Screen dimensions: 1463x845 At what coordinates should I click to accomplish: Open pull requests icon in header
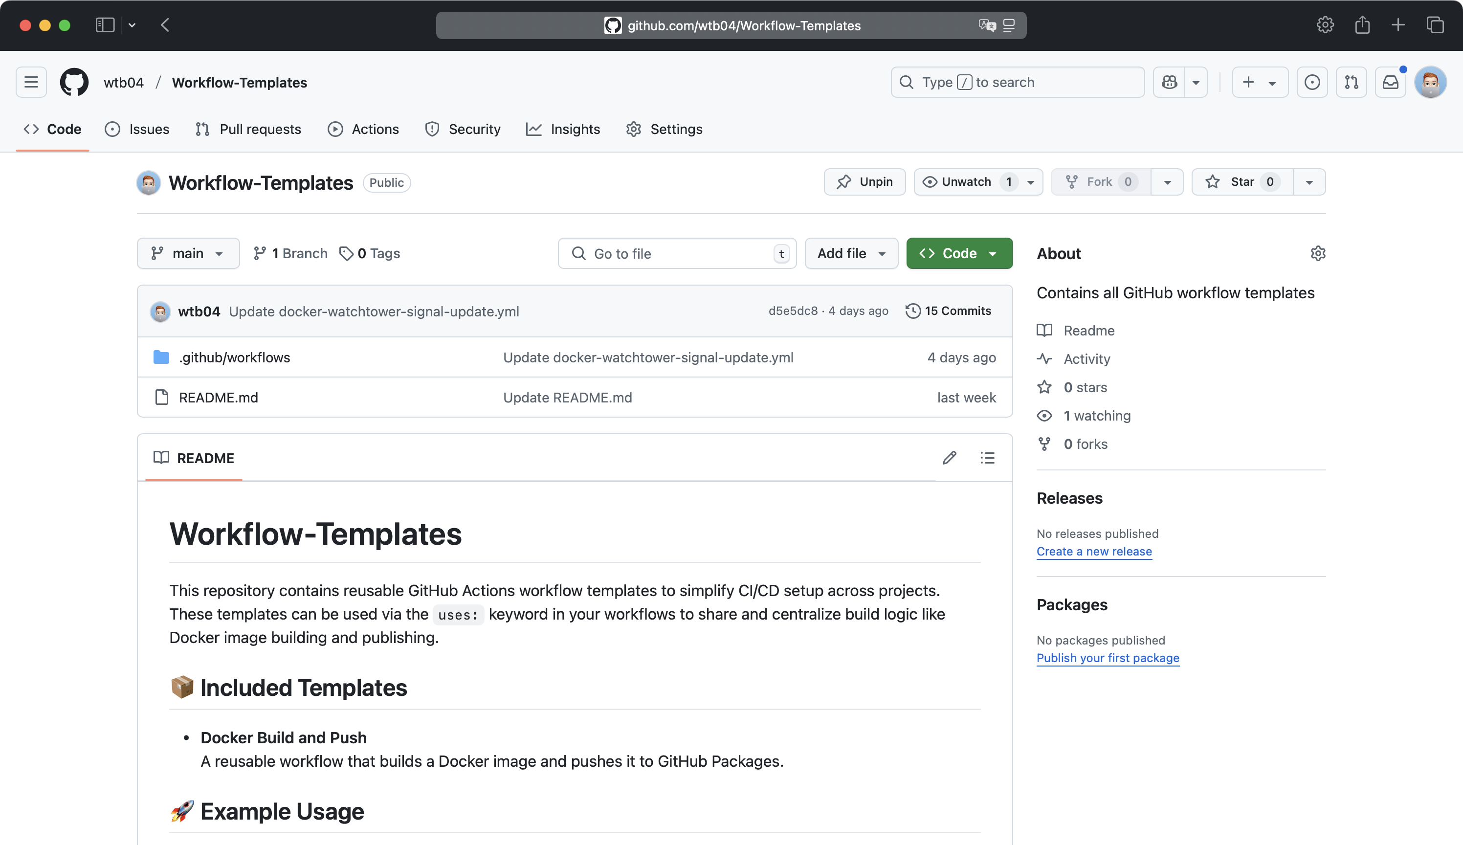click(x=1352, y=83)
